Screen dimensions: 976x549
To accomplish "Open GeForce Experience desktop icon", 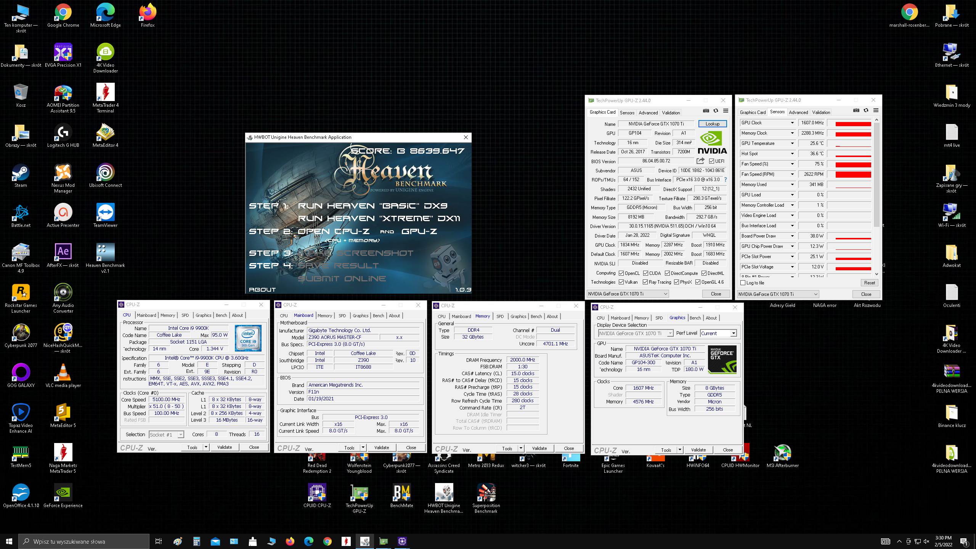I will 63,496.
